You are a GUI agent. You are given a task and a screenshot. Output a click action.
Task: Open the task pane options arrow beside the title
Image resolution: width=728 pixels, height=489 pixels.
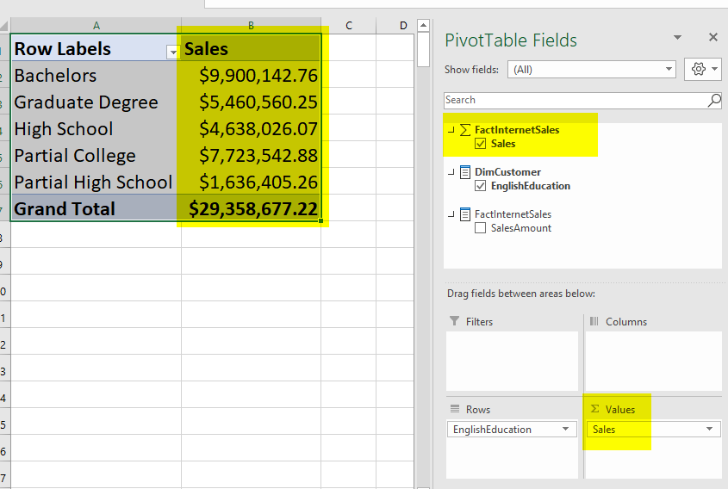click(x=678, y=38)
